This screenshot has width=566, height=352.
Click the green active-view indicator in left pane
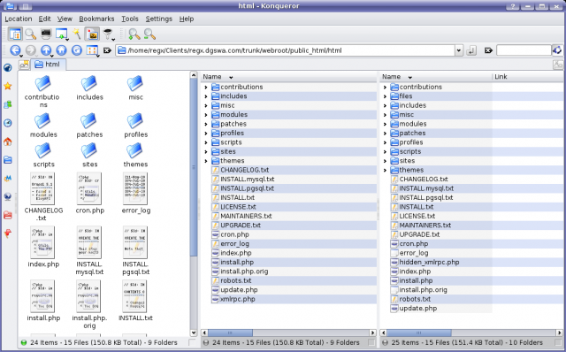(x=24, y=342)
